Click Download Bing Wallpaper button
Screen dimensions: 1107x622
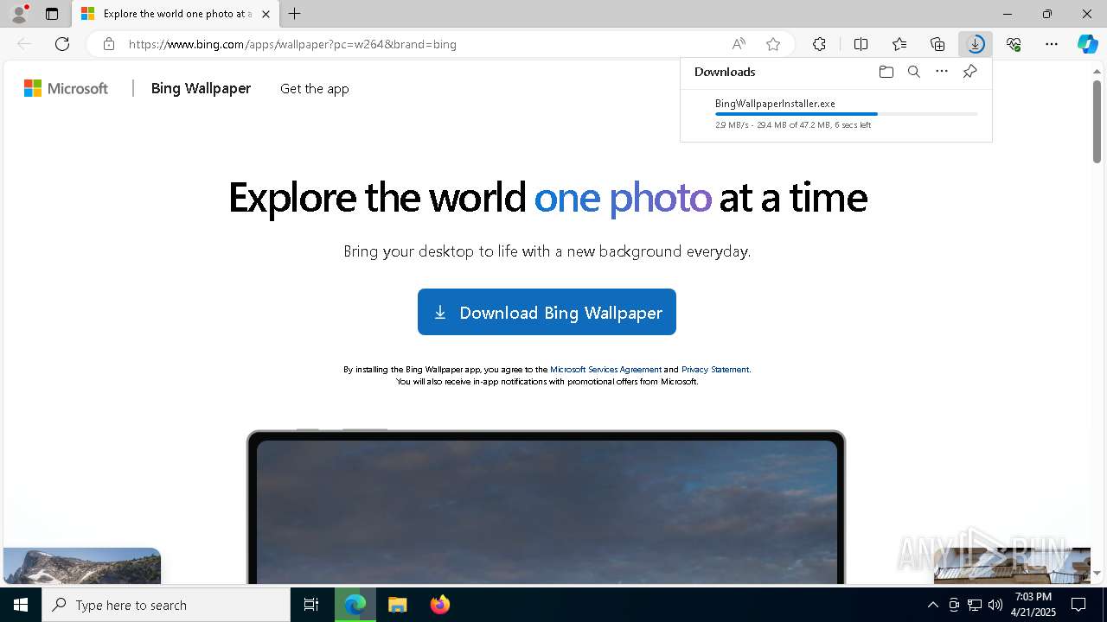547,312
